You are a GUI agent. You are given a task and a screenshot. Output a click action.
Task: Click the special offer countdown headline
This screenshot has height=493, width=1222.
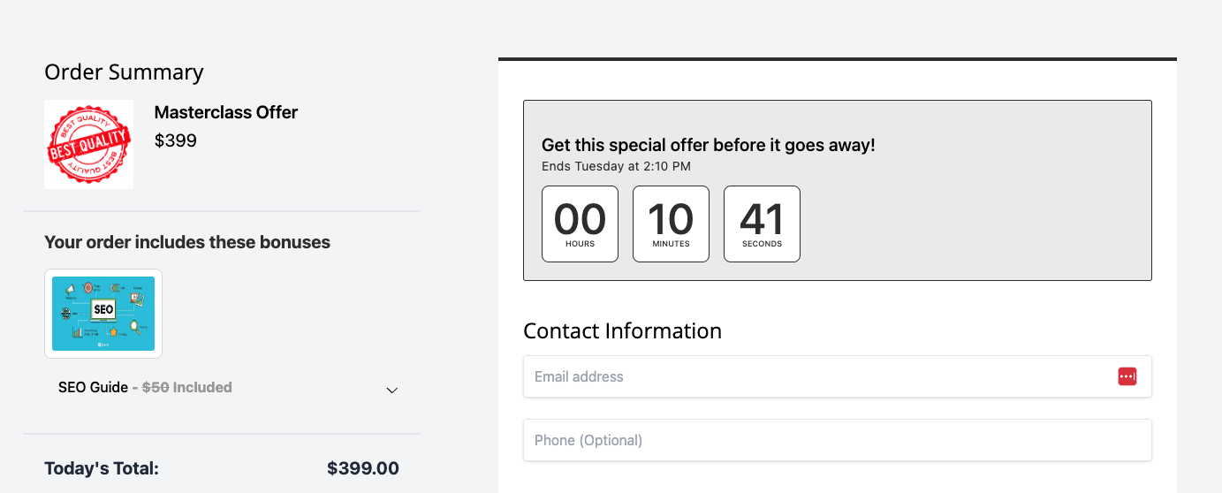pyautogui.click(x=708, y=145)
